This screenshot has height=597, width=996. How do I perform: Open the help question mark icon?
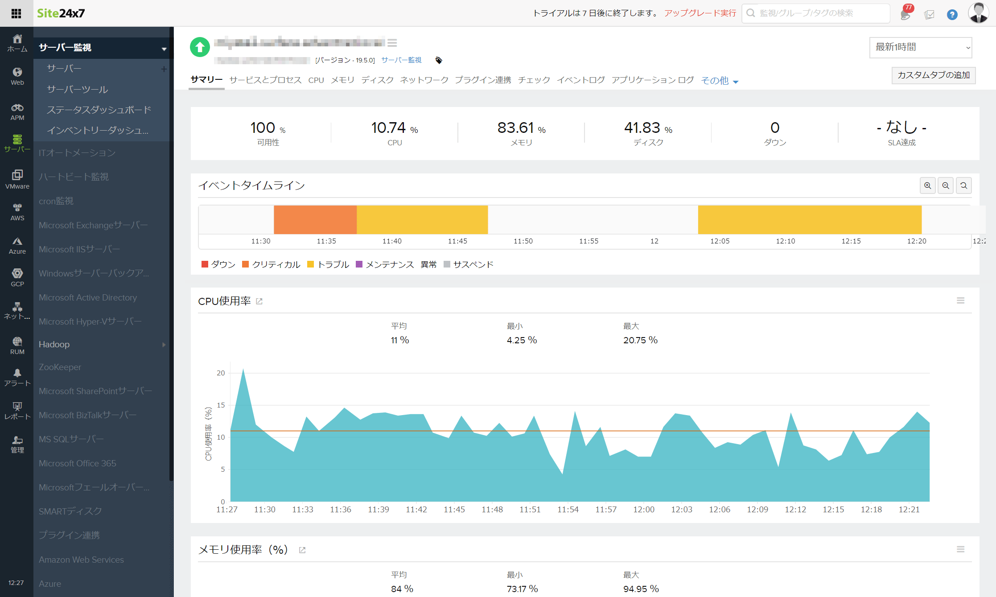tap(952, 15)
